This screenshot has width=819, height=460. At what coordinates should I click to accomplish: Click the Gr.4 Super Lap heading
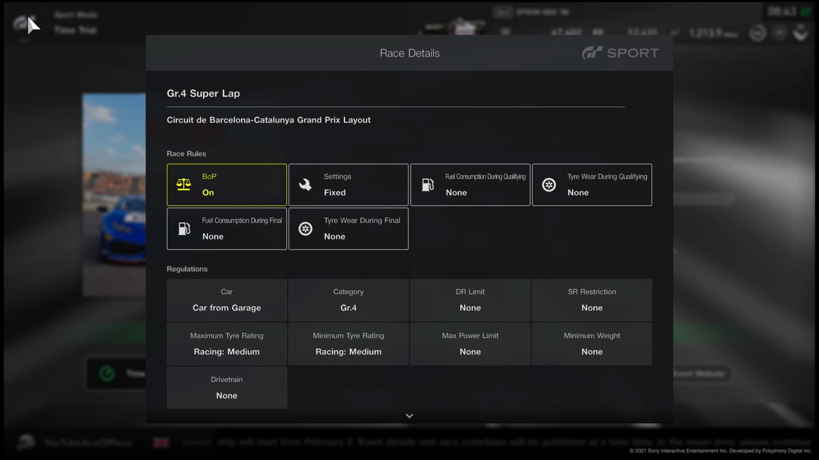[203, 93]
